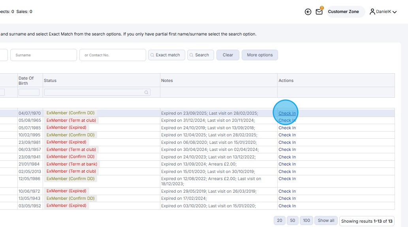Click the Status column filter field
This screenshot has height=227, width=408.
(97, 92)
